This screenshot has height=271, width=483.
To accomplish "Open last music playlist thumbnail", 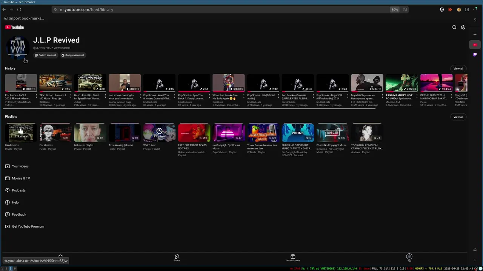I will pyautogui.click(x=90, y=132).
